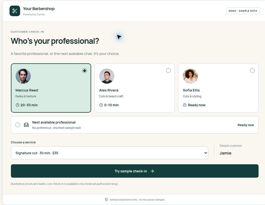Click the 'Choose a service' label
The width and height of the screenshot is (265, 205).
click(x=23, y=142)
